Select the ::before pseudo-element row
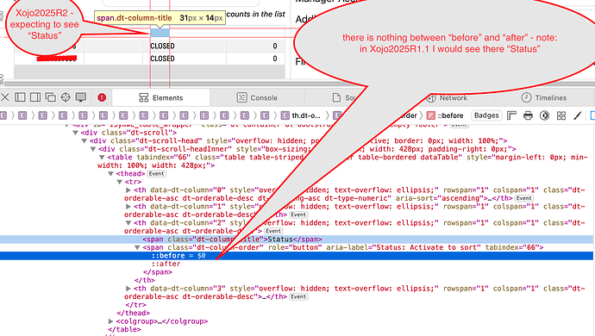 coord(297,256)
